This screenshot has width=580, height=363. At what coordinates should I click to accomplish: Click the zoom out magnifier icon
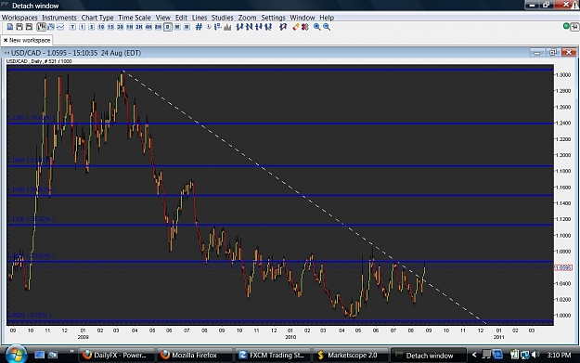(327, 27)
